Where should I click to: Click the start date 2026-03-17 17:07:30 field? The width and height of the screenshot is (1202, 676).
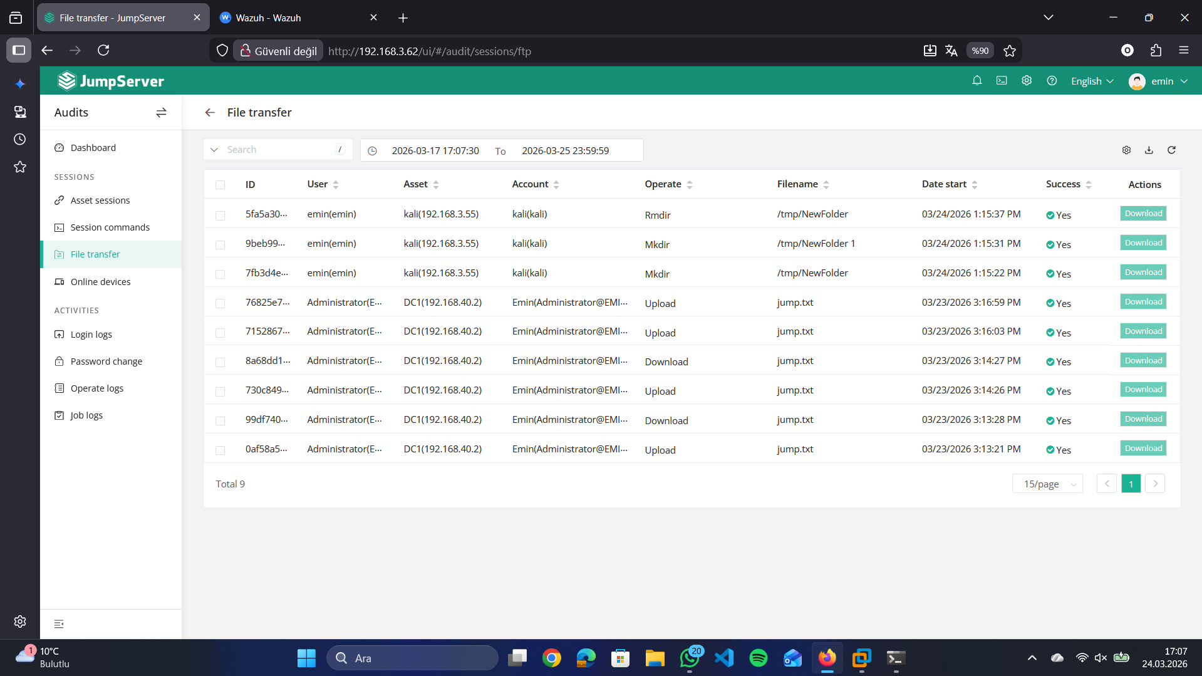[x=435, y=151]
